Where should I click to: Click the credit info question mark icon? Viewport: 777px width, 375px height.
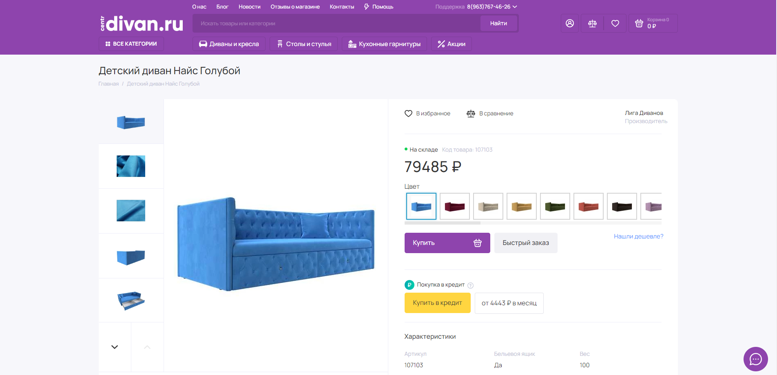pos(471,285)
